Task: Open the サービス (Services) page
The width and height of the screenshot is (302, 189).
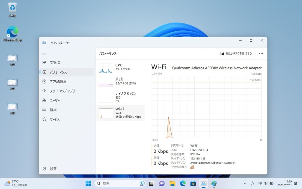Action: pos(55,119)
